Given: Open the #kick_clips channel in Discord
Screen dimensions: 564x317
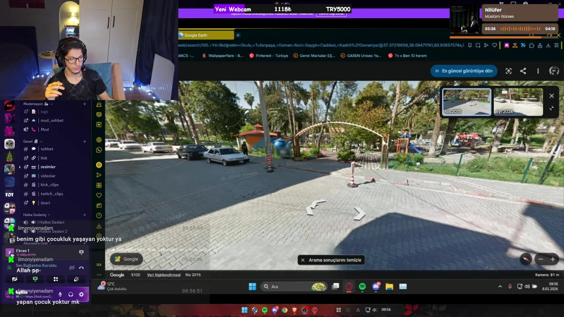Looking at the screenshot, I should (x=49, y=185).
